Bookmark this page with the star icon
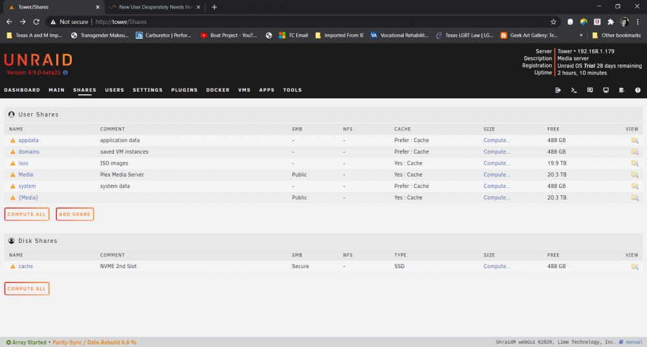Image resolution: width=647 pixels, height=347 pixels. coord(553,22)
